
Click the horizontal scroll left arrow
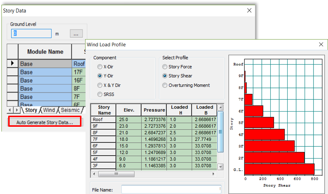(94, 174)
